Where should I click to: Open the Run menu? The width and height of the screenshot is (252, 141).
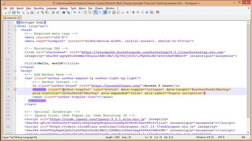[91, 8]
